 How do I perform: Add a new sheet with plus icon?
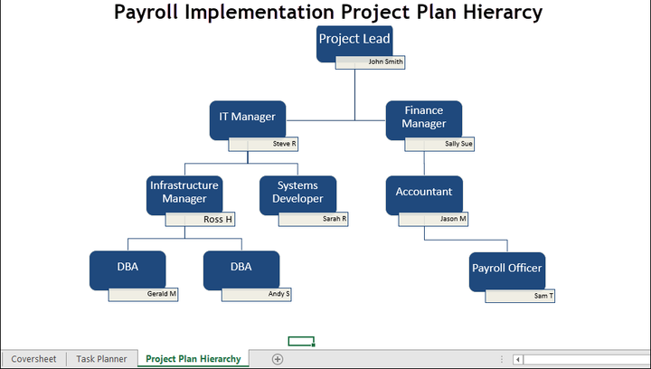[278, 359]
